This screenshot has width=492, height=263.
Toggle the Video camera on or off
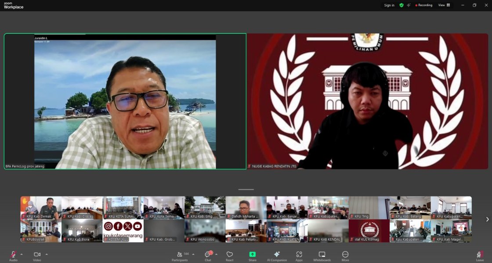coord(37,256)
